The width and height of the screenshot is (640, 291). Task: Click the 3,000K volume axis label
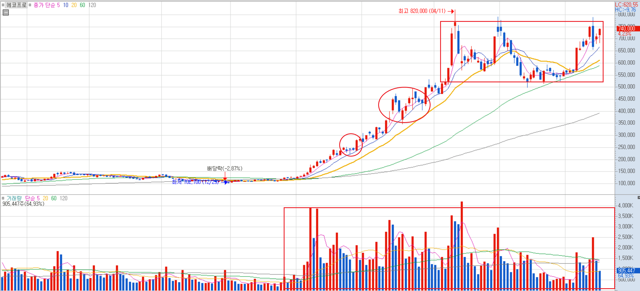(626, 226)
